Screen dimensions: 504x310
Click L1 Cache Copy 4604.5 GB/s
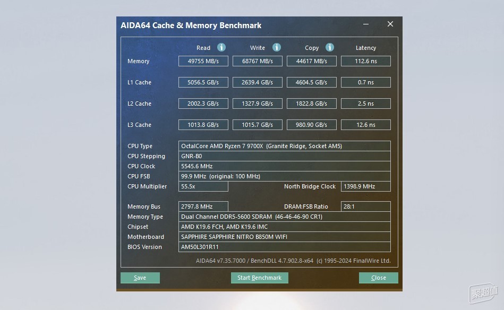click(311, 82)
